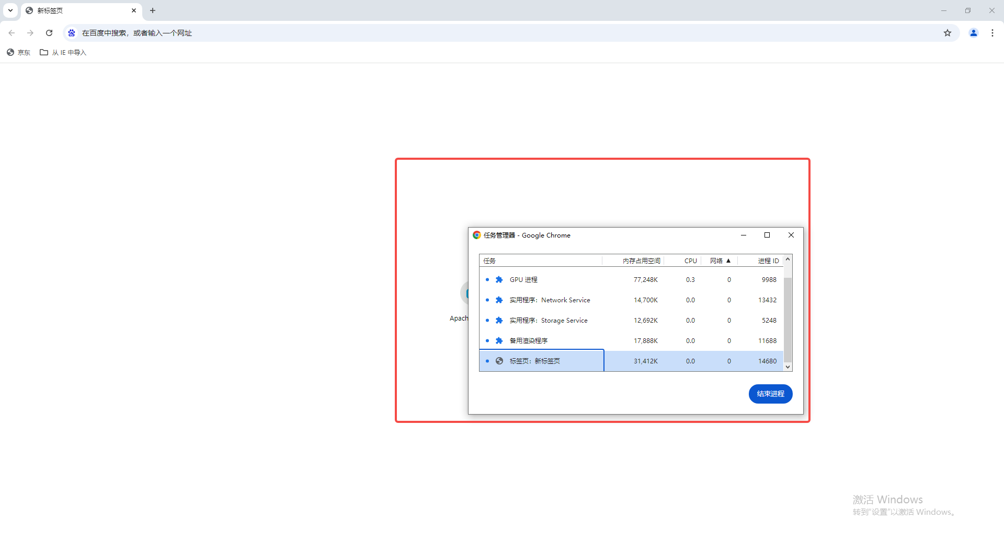
Task: Click puzzle icon of Storage Service row
Action: (x=499, y=321)
